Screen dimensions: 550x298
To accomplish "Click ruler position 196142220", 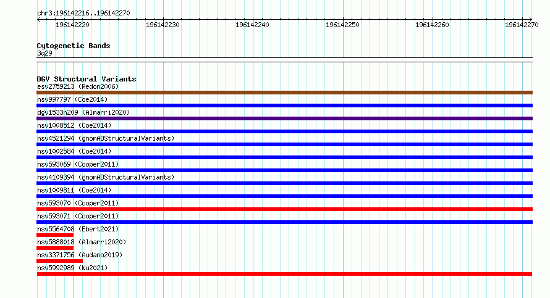I will pyautogui.click(x=72, y=25).
